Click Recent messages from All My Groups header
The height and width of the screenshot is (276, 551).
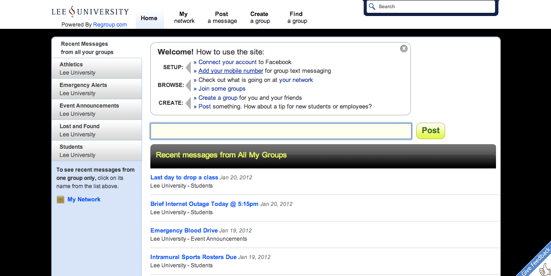pyautogui.click(x=323, y=156)
